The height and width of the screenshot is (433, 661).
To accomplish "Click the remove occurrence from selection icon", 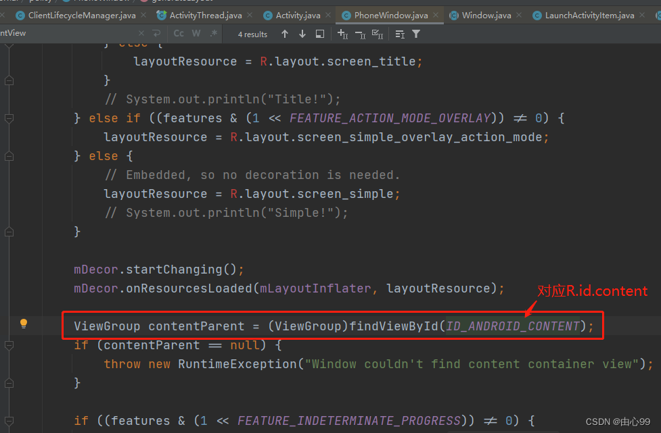I will pos(361,33).
